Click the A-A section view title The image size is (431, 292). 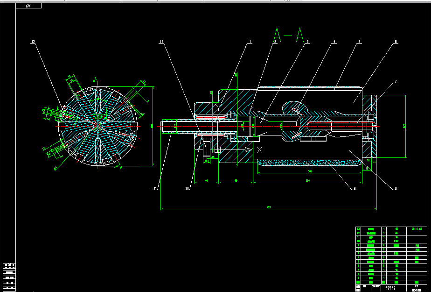coord(289,35)
